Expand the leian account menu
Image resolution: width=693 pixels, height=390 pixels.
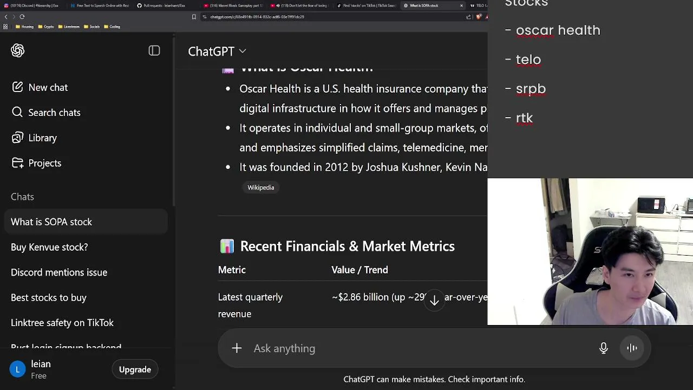click(x=41, y=369)
